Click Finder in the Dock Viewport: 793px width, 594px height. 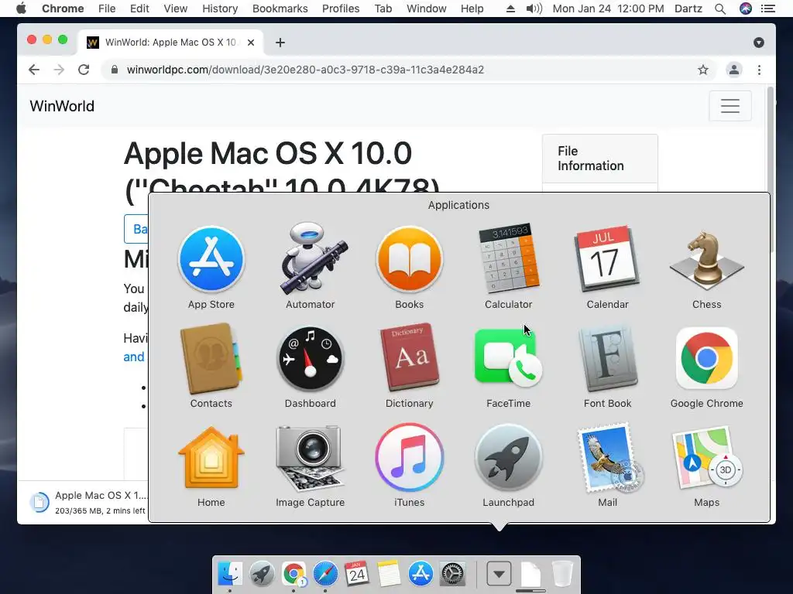coord(229,574)
